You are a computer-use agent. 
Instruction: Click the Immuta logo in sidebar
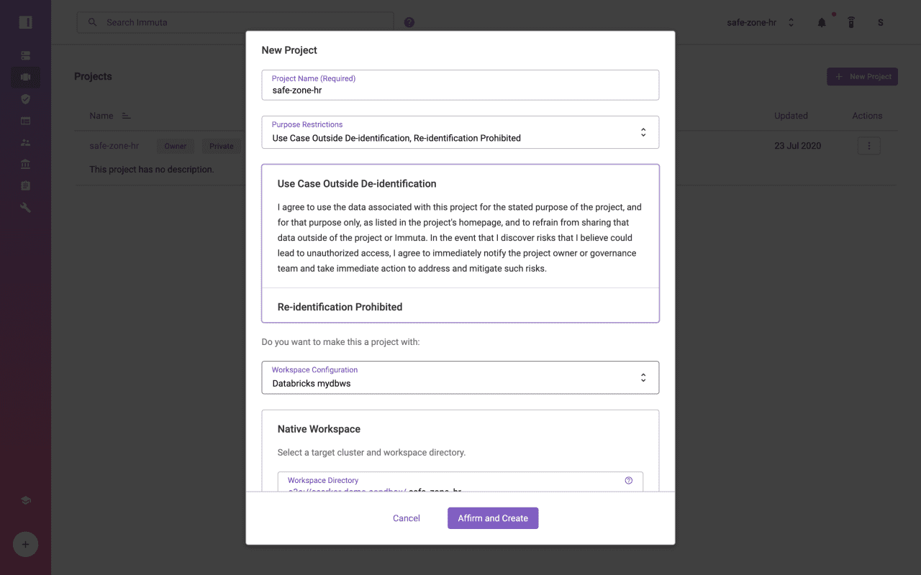(x=25, y=22)
